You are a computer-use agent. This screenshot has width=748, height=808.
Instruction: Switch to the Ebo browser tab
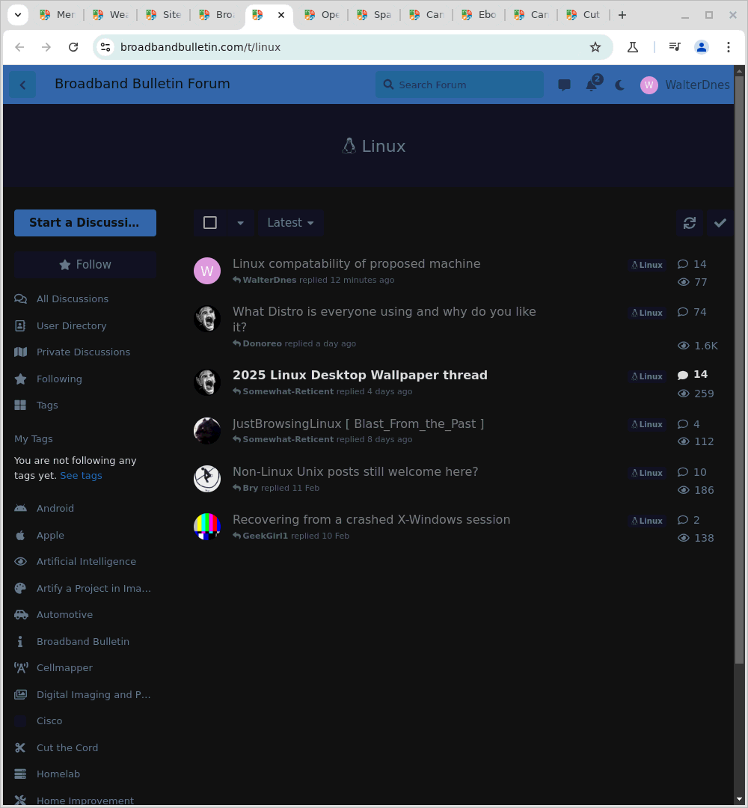coord(479,15)
